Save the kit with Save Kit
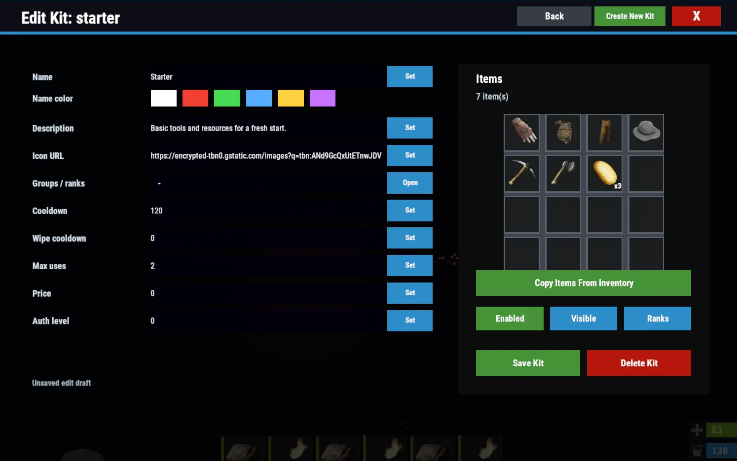The width and height of the screenshot is (737, 461). pos(528,363)
